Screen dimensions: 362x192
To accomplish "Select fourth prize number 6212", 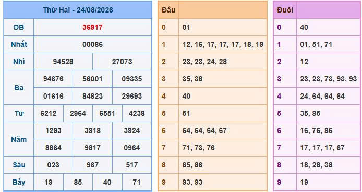I will coord(49,113).
